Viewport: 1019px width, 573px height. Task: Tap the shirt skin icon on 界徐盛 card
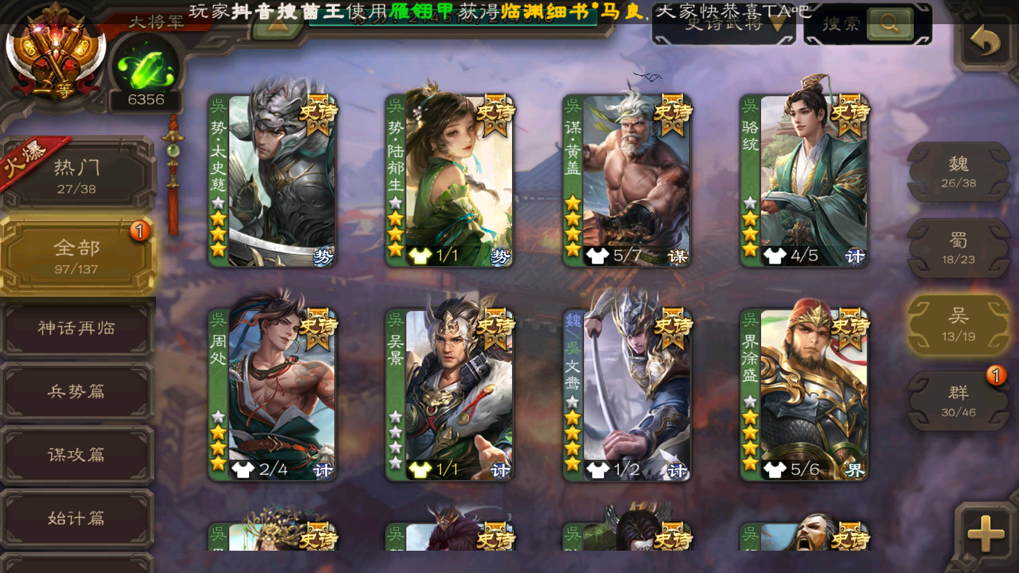(774, 470)
